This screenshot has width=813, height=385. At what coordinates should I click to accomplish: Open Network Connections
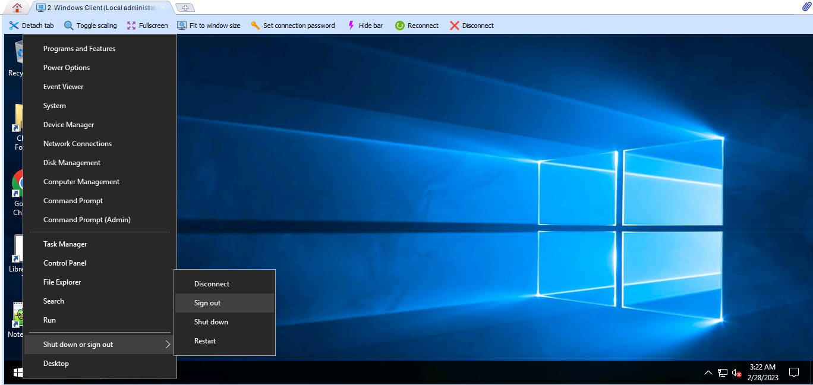point(100,144)
